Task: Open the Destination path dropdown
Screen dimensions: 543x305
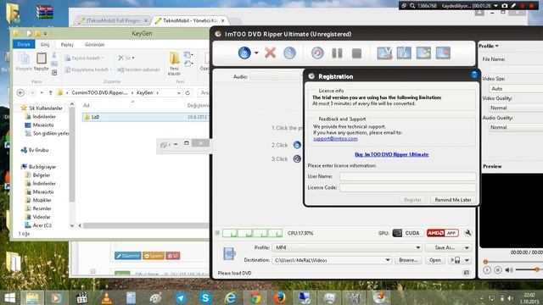Action: 388,260
